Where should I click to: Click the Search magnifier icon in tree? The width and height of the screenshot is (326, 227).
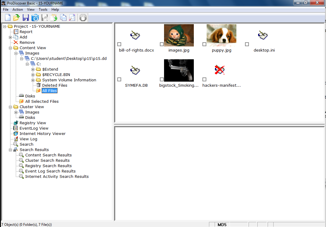[16, 144]
